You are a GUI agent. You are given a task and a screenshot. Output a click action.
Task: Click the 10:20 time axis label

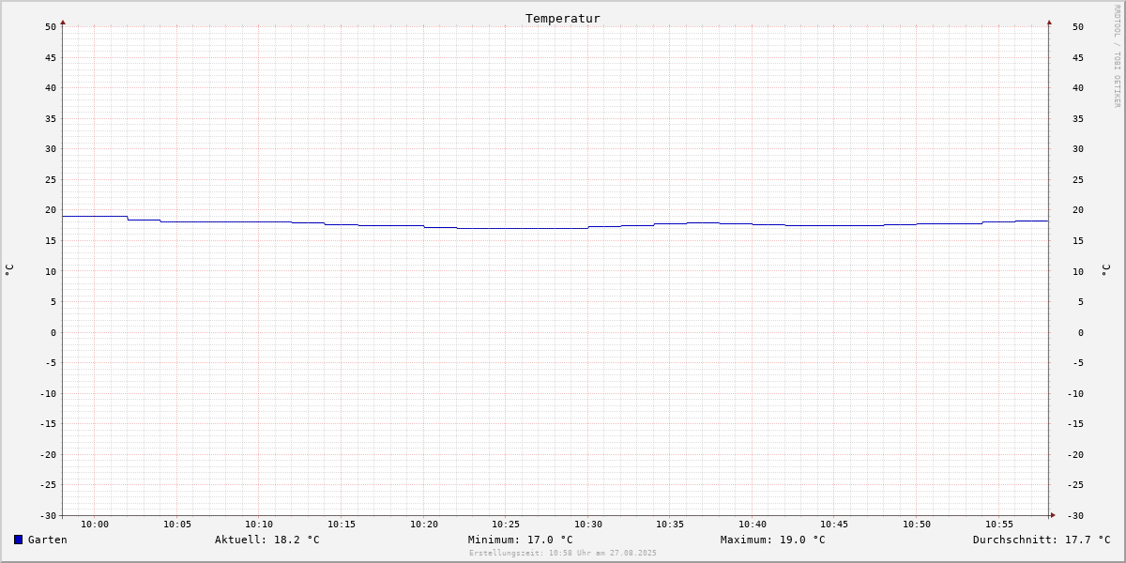[424, 525]
